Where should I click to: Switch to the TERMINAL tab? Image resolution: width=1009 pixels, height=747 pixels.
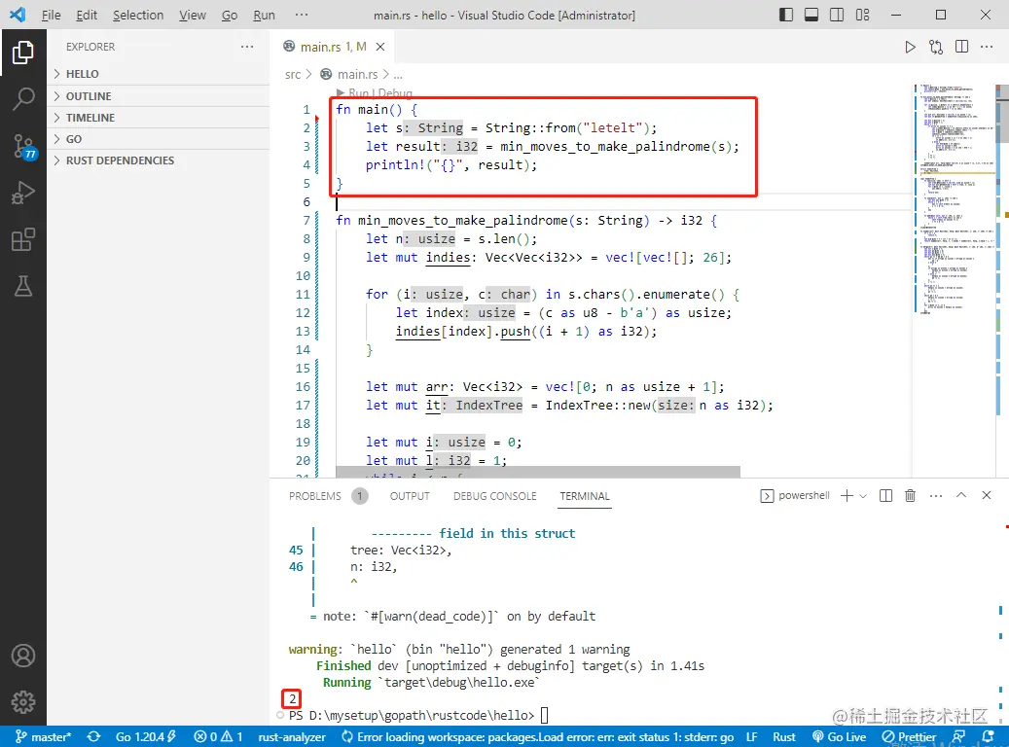point(585,496)
